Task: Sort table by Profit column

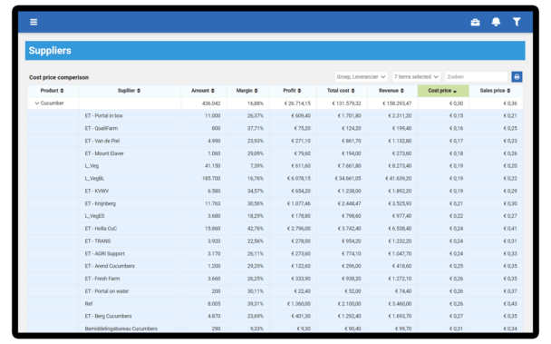Action: coord(292,91)
